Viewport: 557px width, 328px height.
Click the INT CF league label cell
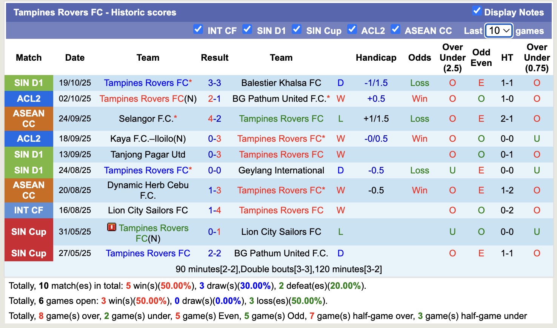tap(29, 210)
